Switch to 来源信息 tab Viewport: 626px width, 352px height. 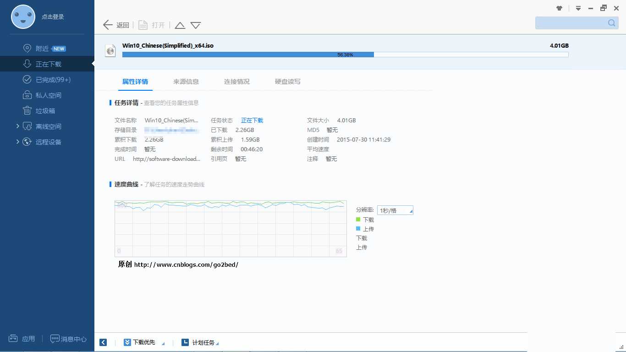tap(186, 82)
